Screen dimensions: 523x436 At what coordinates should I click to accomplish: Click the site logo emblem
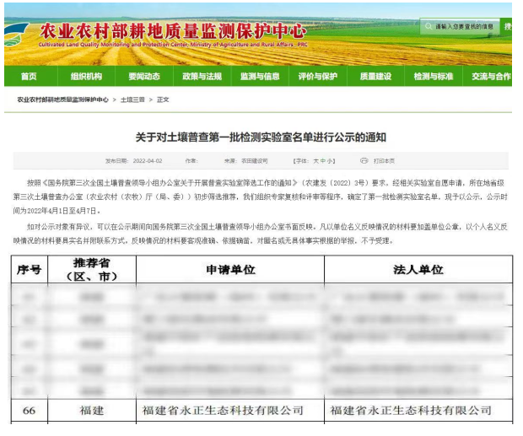[17, 35]
